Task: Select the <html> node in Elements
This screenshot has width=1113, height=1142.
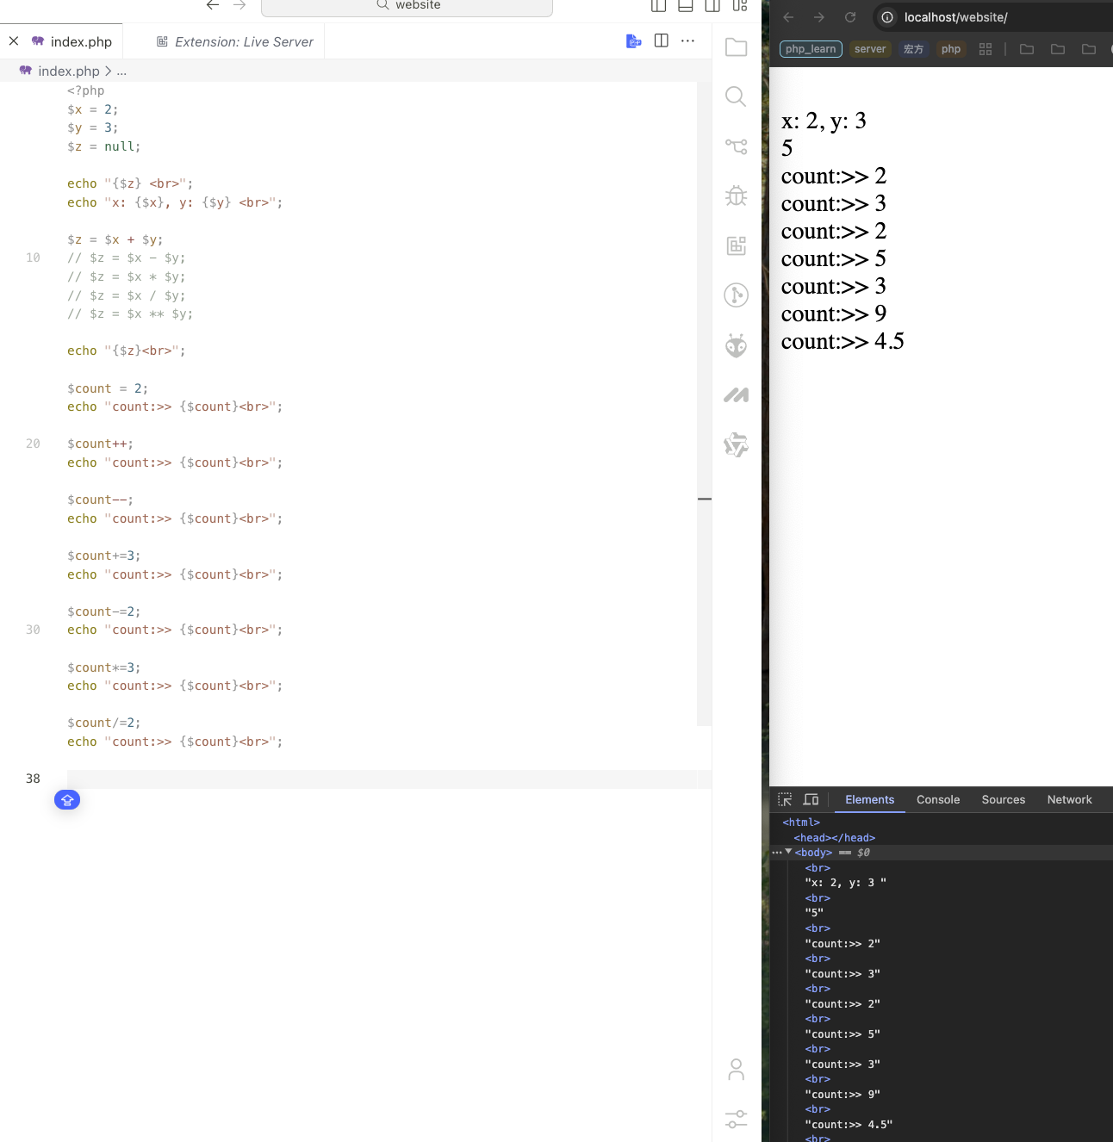Action: point(801,822)
